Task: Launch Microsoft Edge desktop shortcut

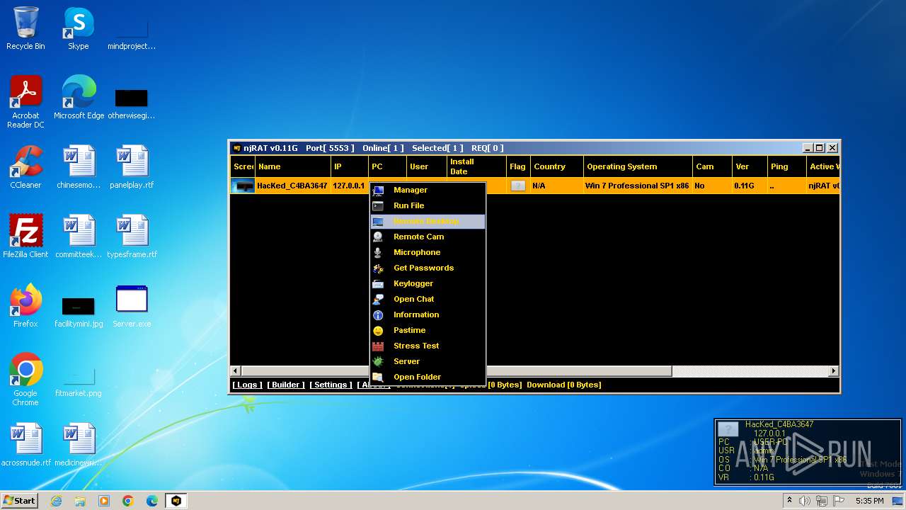Action: coord(79,98)
